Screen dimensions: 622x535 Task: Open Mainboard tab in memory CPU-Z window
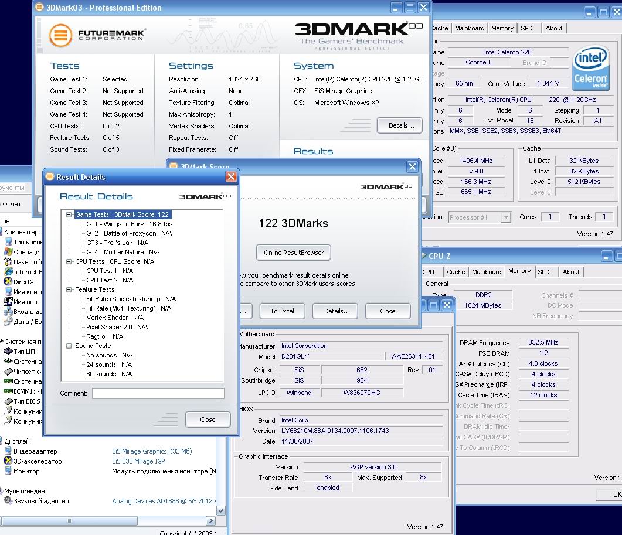pos(487,272)
